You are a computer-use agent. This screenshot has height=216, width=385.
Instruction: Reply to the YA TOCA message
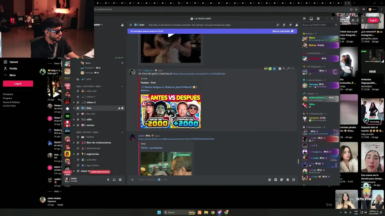click(x=284, y=69)
